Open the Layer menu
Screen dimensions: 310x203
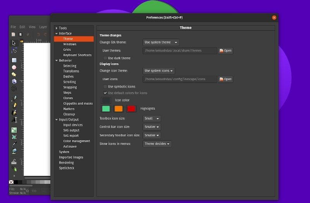pyautogui.click(x=43, y=27)
